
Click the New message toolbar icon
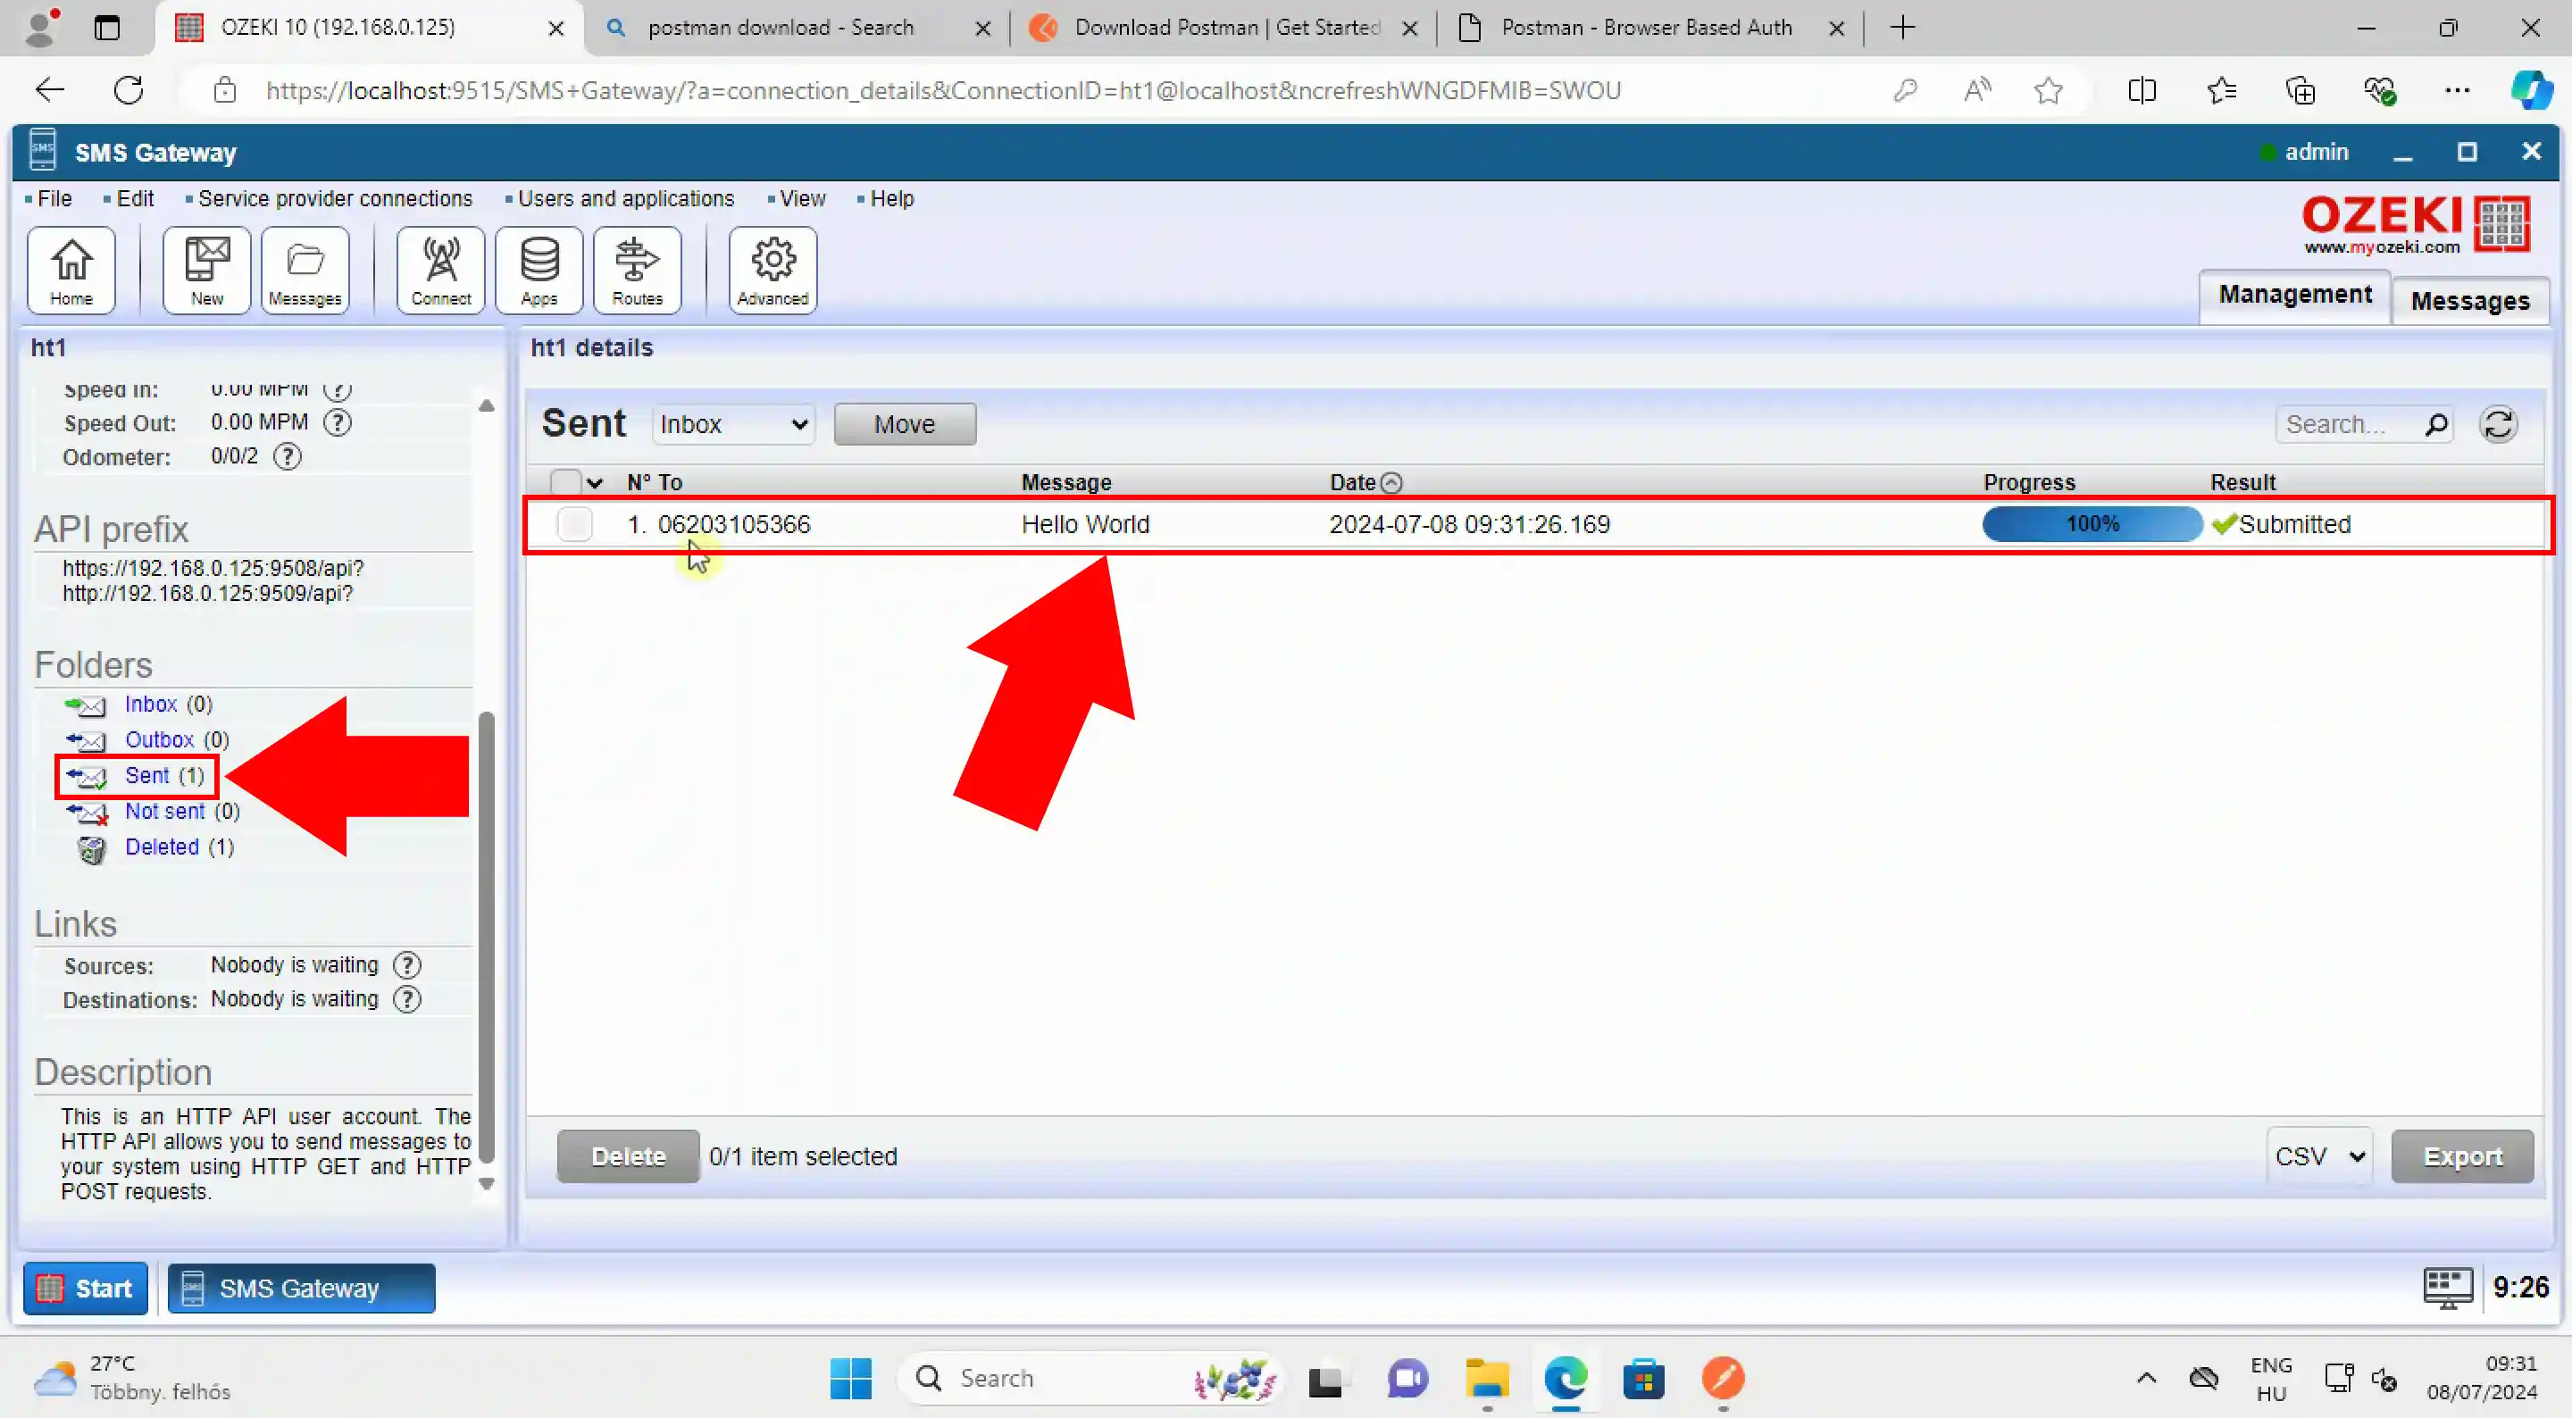206,271
